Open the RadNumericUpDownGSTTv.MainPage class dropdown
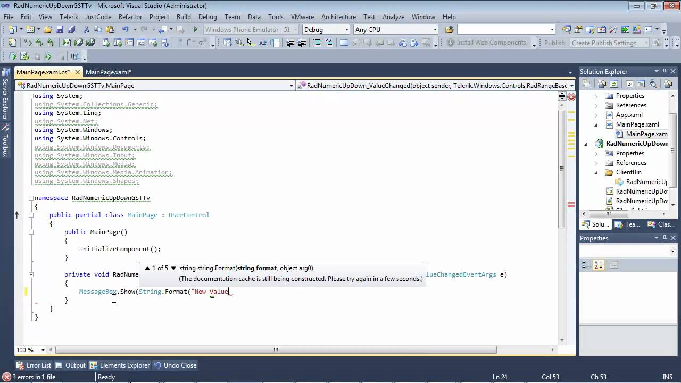 291,85
